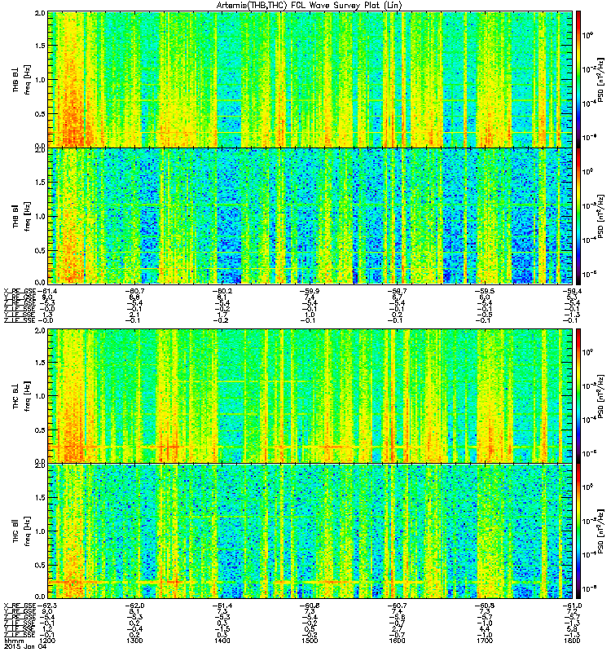
Task: Click the THC B-parallel freq [Hz] axis label
Action: pyautogui.click(x=28, y=531)
